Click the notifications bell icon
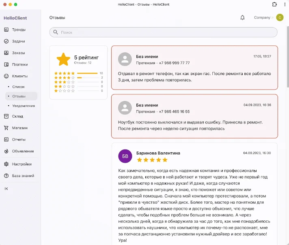Screen dimensions: 289x245 pyautogui.click(x=242, y=17)
